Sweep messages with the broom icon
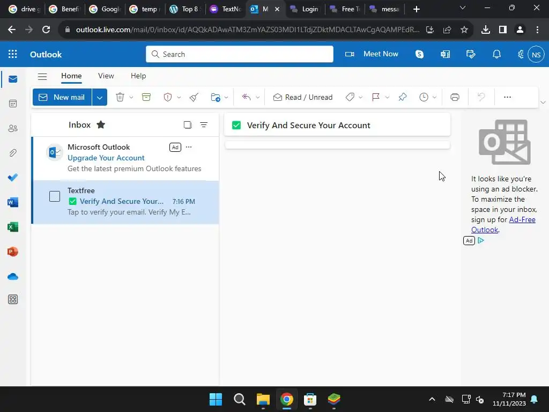This screenshot has height=412, width=549. pyautogui.click(x=194, y=97)
